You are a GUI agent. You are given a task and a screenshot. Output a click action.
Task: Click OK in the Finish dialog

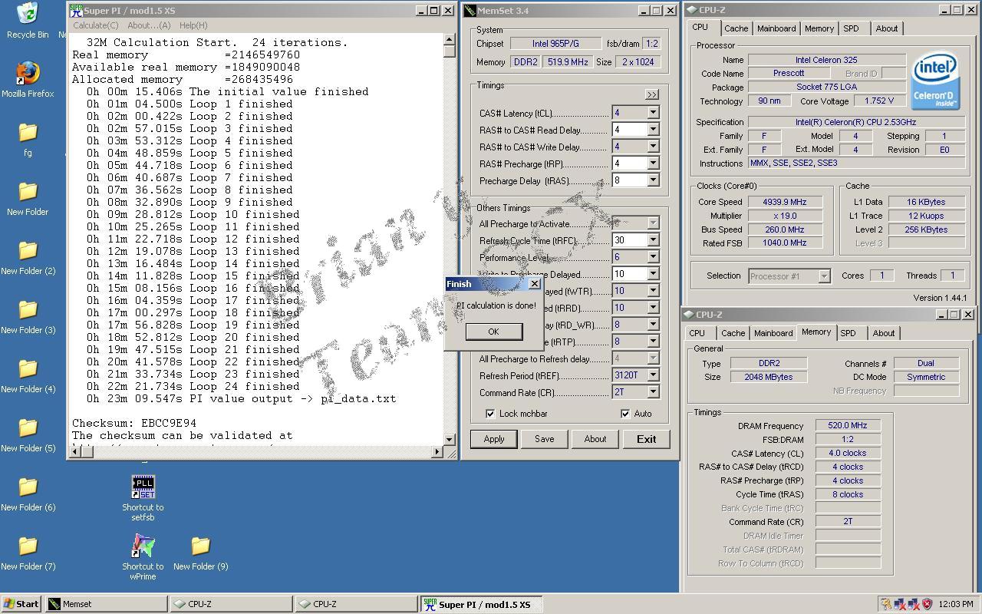point(493,332)
